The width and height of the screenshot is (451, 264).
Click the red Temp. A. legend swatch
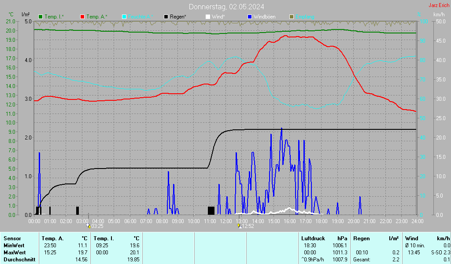tap(82, 17)
